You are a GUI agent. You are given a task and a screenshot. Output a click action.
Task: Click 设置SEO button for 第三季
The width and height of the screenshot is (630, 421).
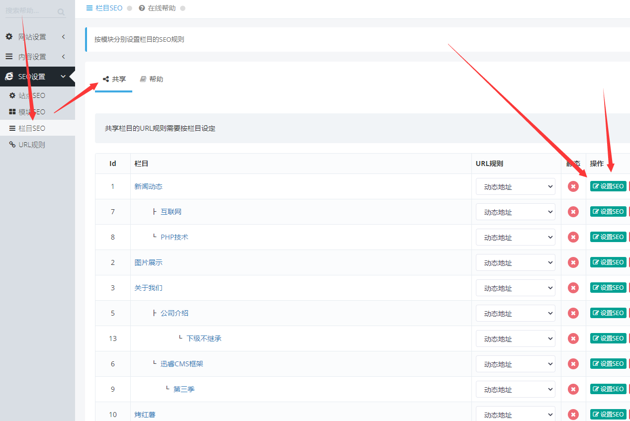[608, 389]
